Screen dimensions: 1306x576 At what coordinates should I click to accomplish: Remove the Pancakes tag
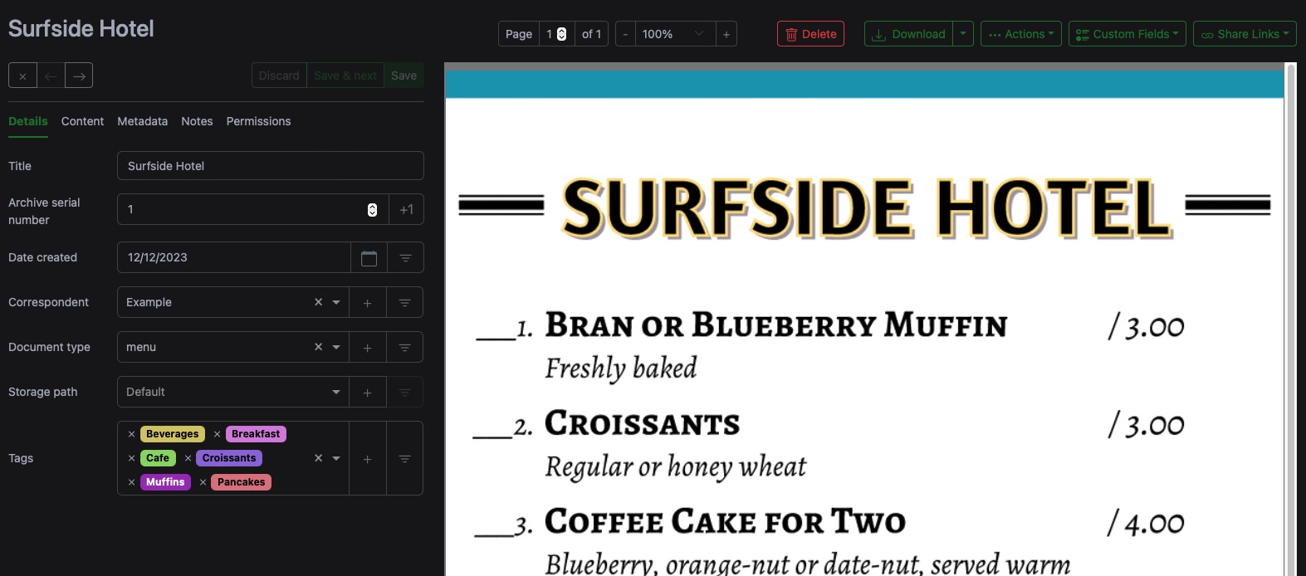click(203, 482)
